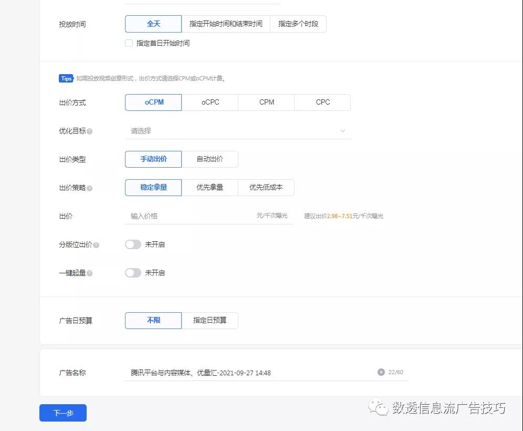Click the 下一步 button
The image size is (523, 431).
63,413
